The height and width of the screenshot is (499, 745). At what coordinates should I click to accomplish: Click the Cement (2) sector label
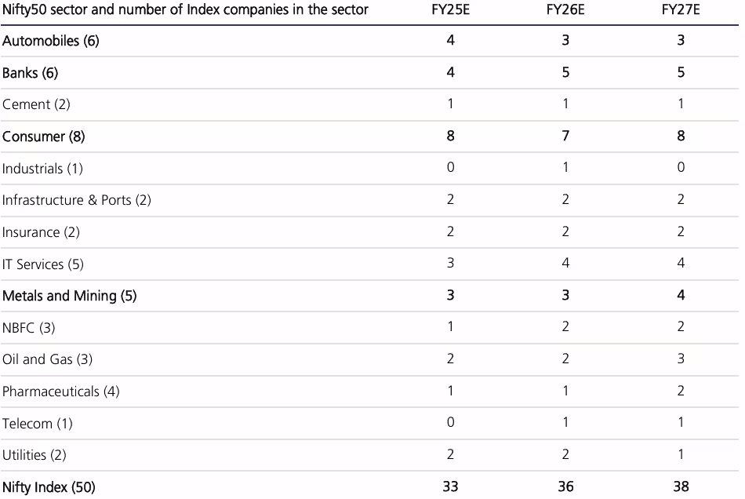coord(36,104)
